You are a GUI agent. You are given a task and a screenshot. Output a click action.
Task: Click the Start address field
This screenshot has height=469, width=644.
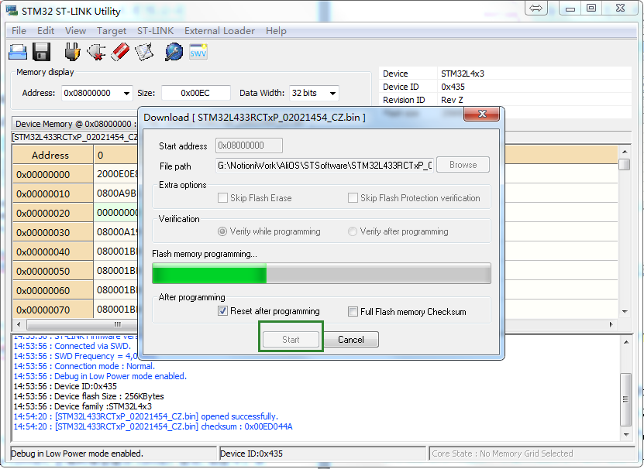249,145
